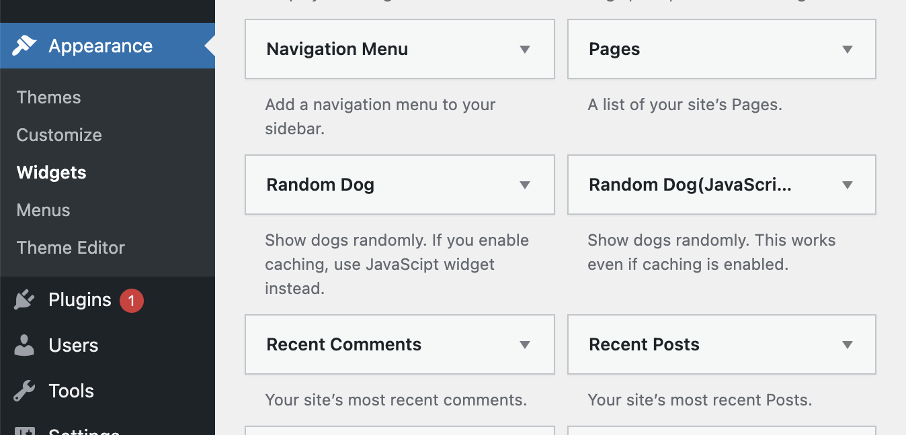This screenshot has width=906, height=435.
Task: Select the Widgets submenu item
Action: coord(52,173)
